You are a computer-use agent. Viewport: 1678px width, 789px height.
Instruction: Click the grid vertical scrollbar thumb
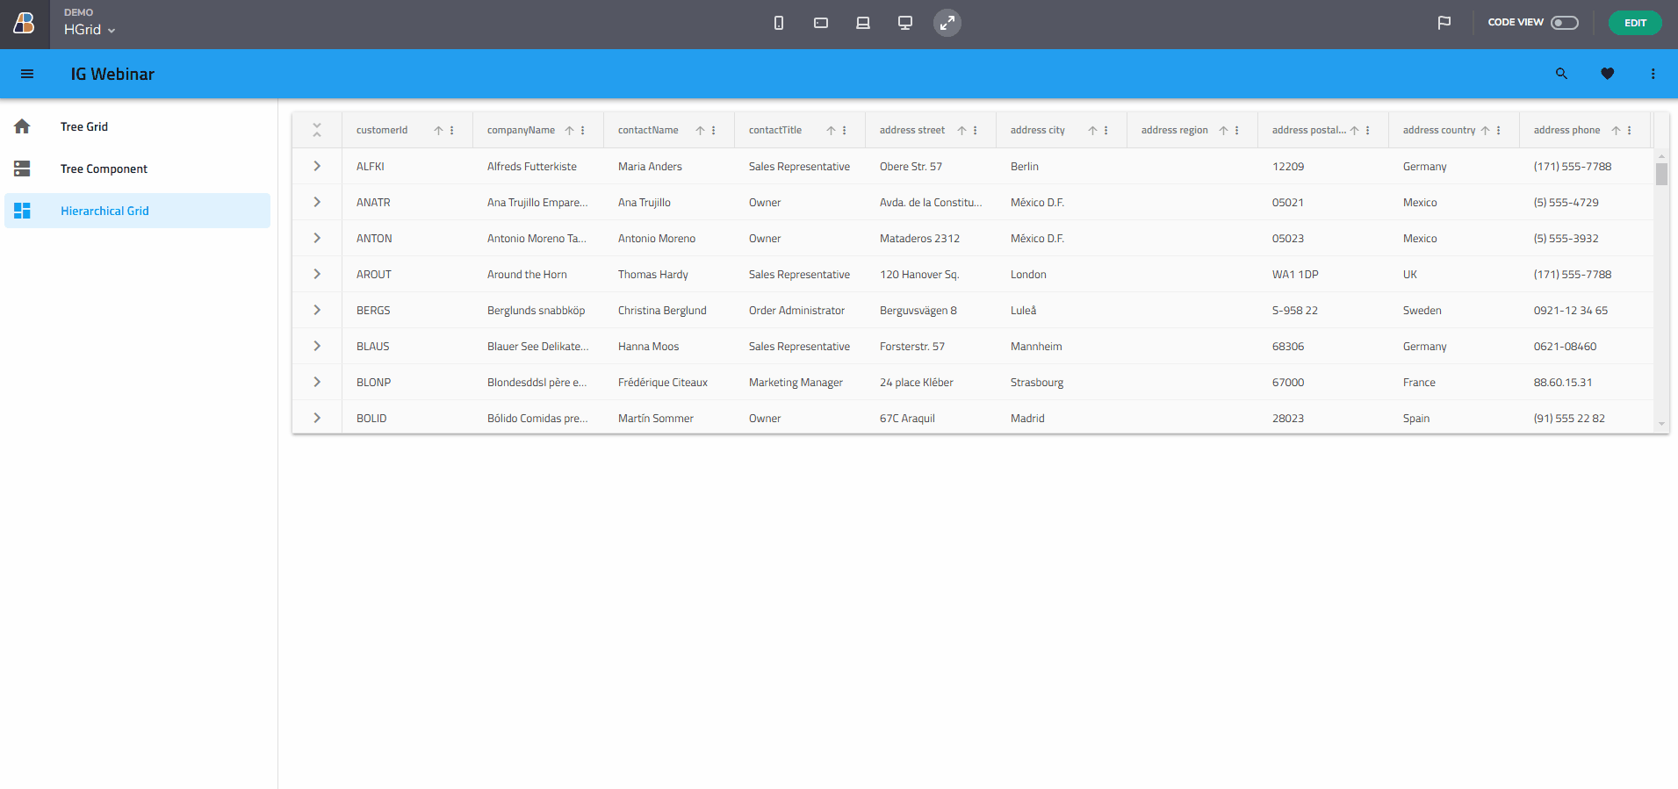pyautogui.click(x=1661, y=174)
